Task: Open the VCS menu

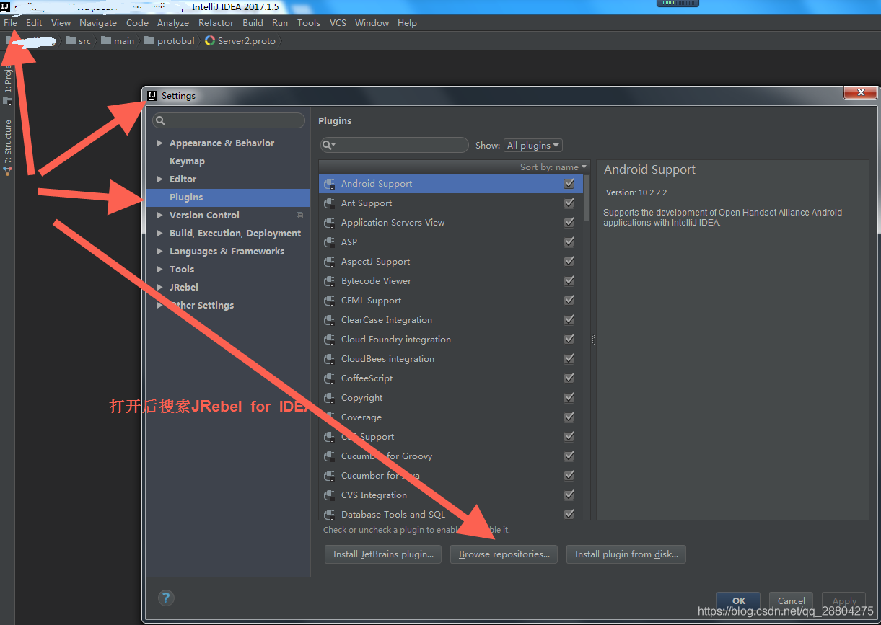Action: click(x=338, y=23)
